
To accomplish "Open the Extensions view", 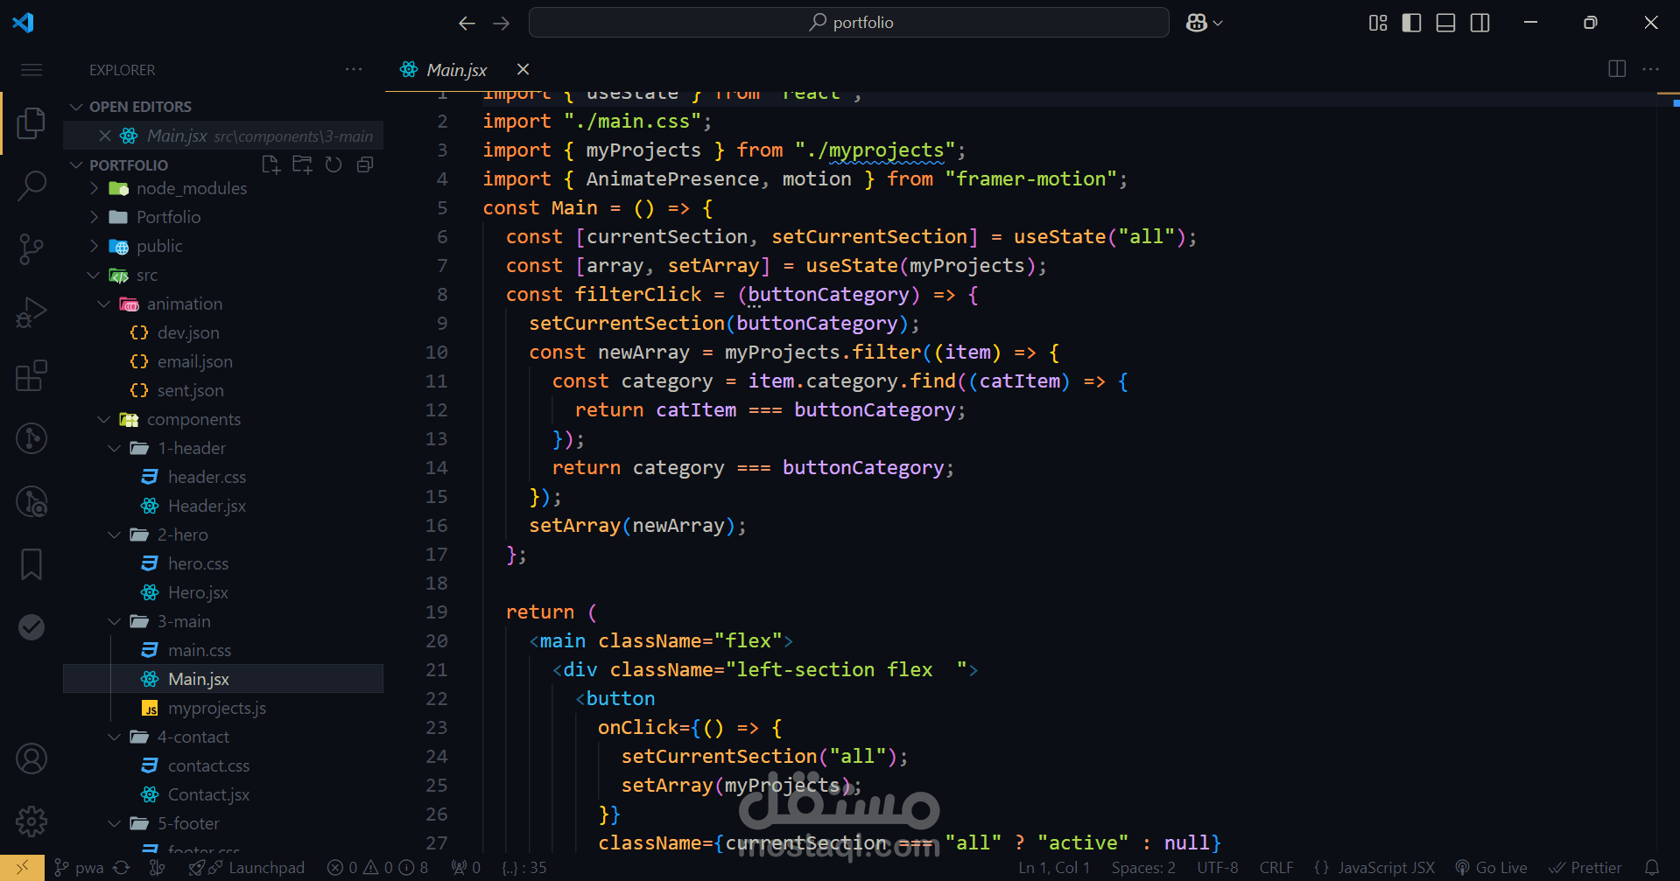I will 32,375.
